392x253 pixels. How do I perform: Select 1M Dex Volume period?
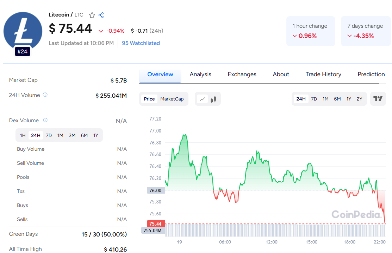[x=60, y=136]
